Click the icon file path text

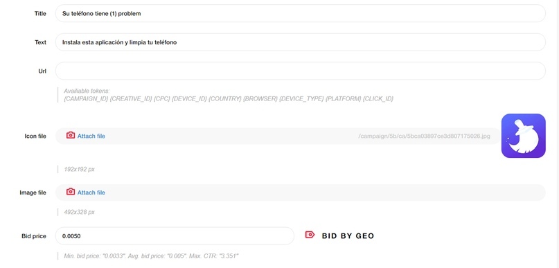coord(424,136)
